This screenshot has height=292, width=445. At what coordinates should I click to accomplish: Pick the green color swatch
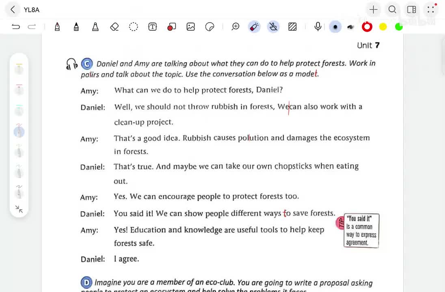pyautogui.click(x=399, y=27)
